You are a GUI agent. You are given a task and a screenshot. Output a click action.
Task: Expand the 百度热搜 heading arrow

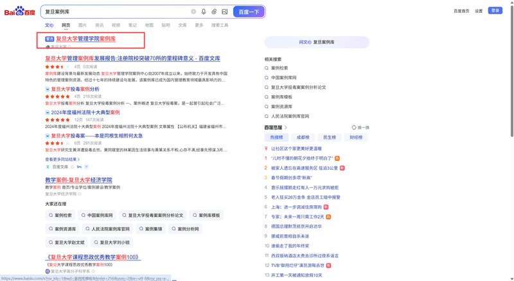286,127
